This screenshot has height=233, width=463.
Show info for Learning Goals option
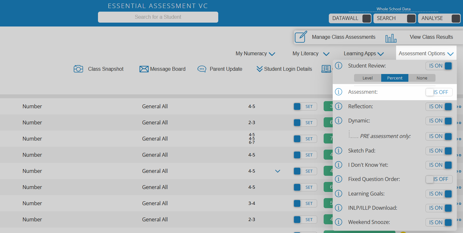coord(338,194)
